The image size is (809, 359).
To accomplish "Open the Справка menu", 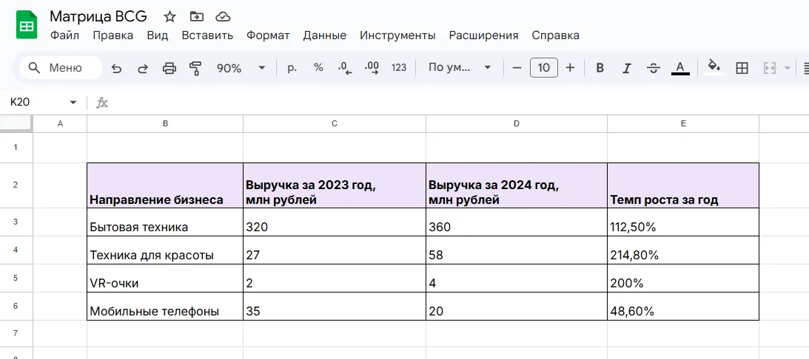I will click(555, 35).
